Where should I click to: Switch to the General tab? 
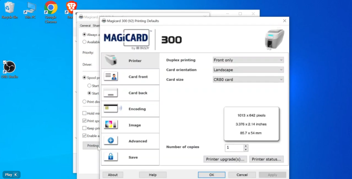tap(85, 25)
